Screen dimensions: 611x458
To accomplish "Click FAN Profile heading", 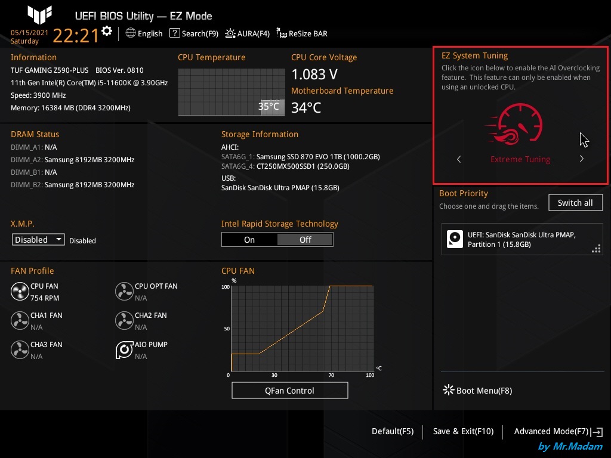I will click(x=32, y=271).
